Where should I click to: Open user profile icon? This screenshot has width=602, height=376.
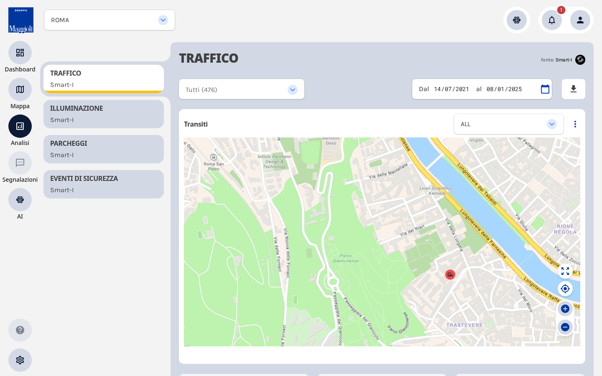580,20
